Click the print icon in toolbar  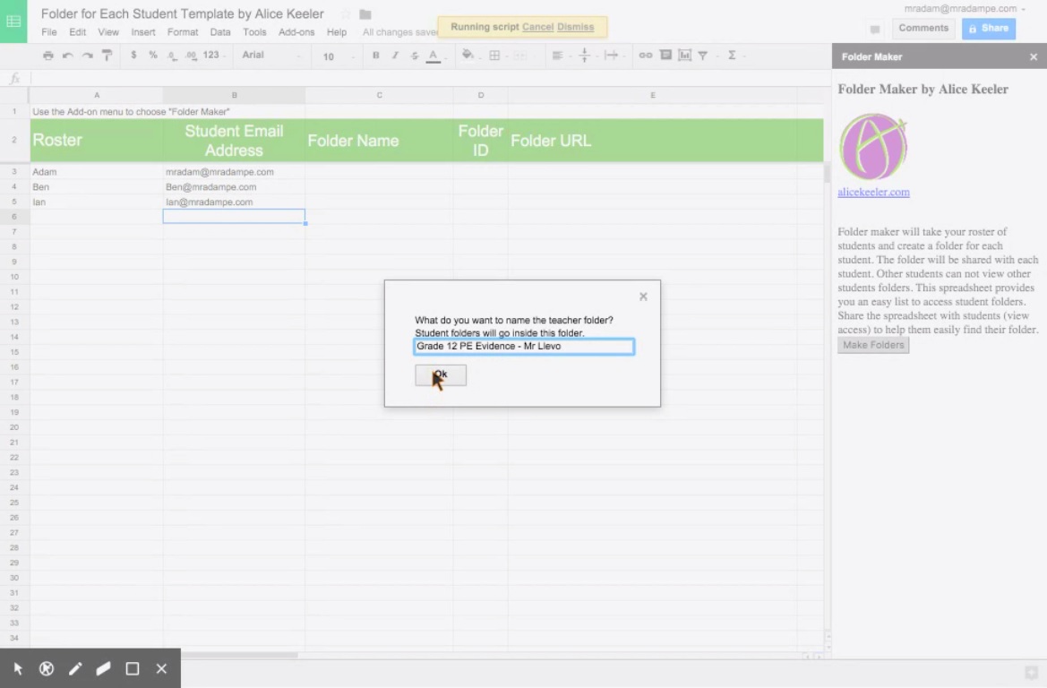coord(48,56)
